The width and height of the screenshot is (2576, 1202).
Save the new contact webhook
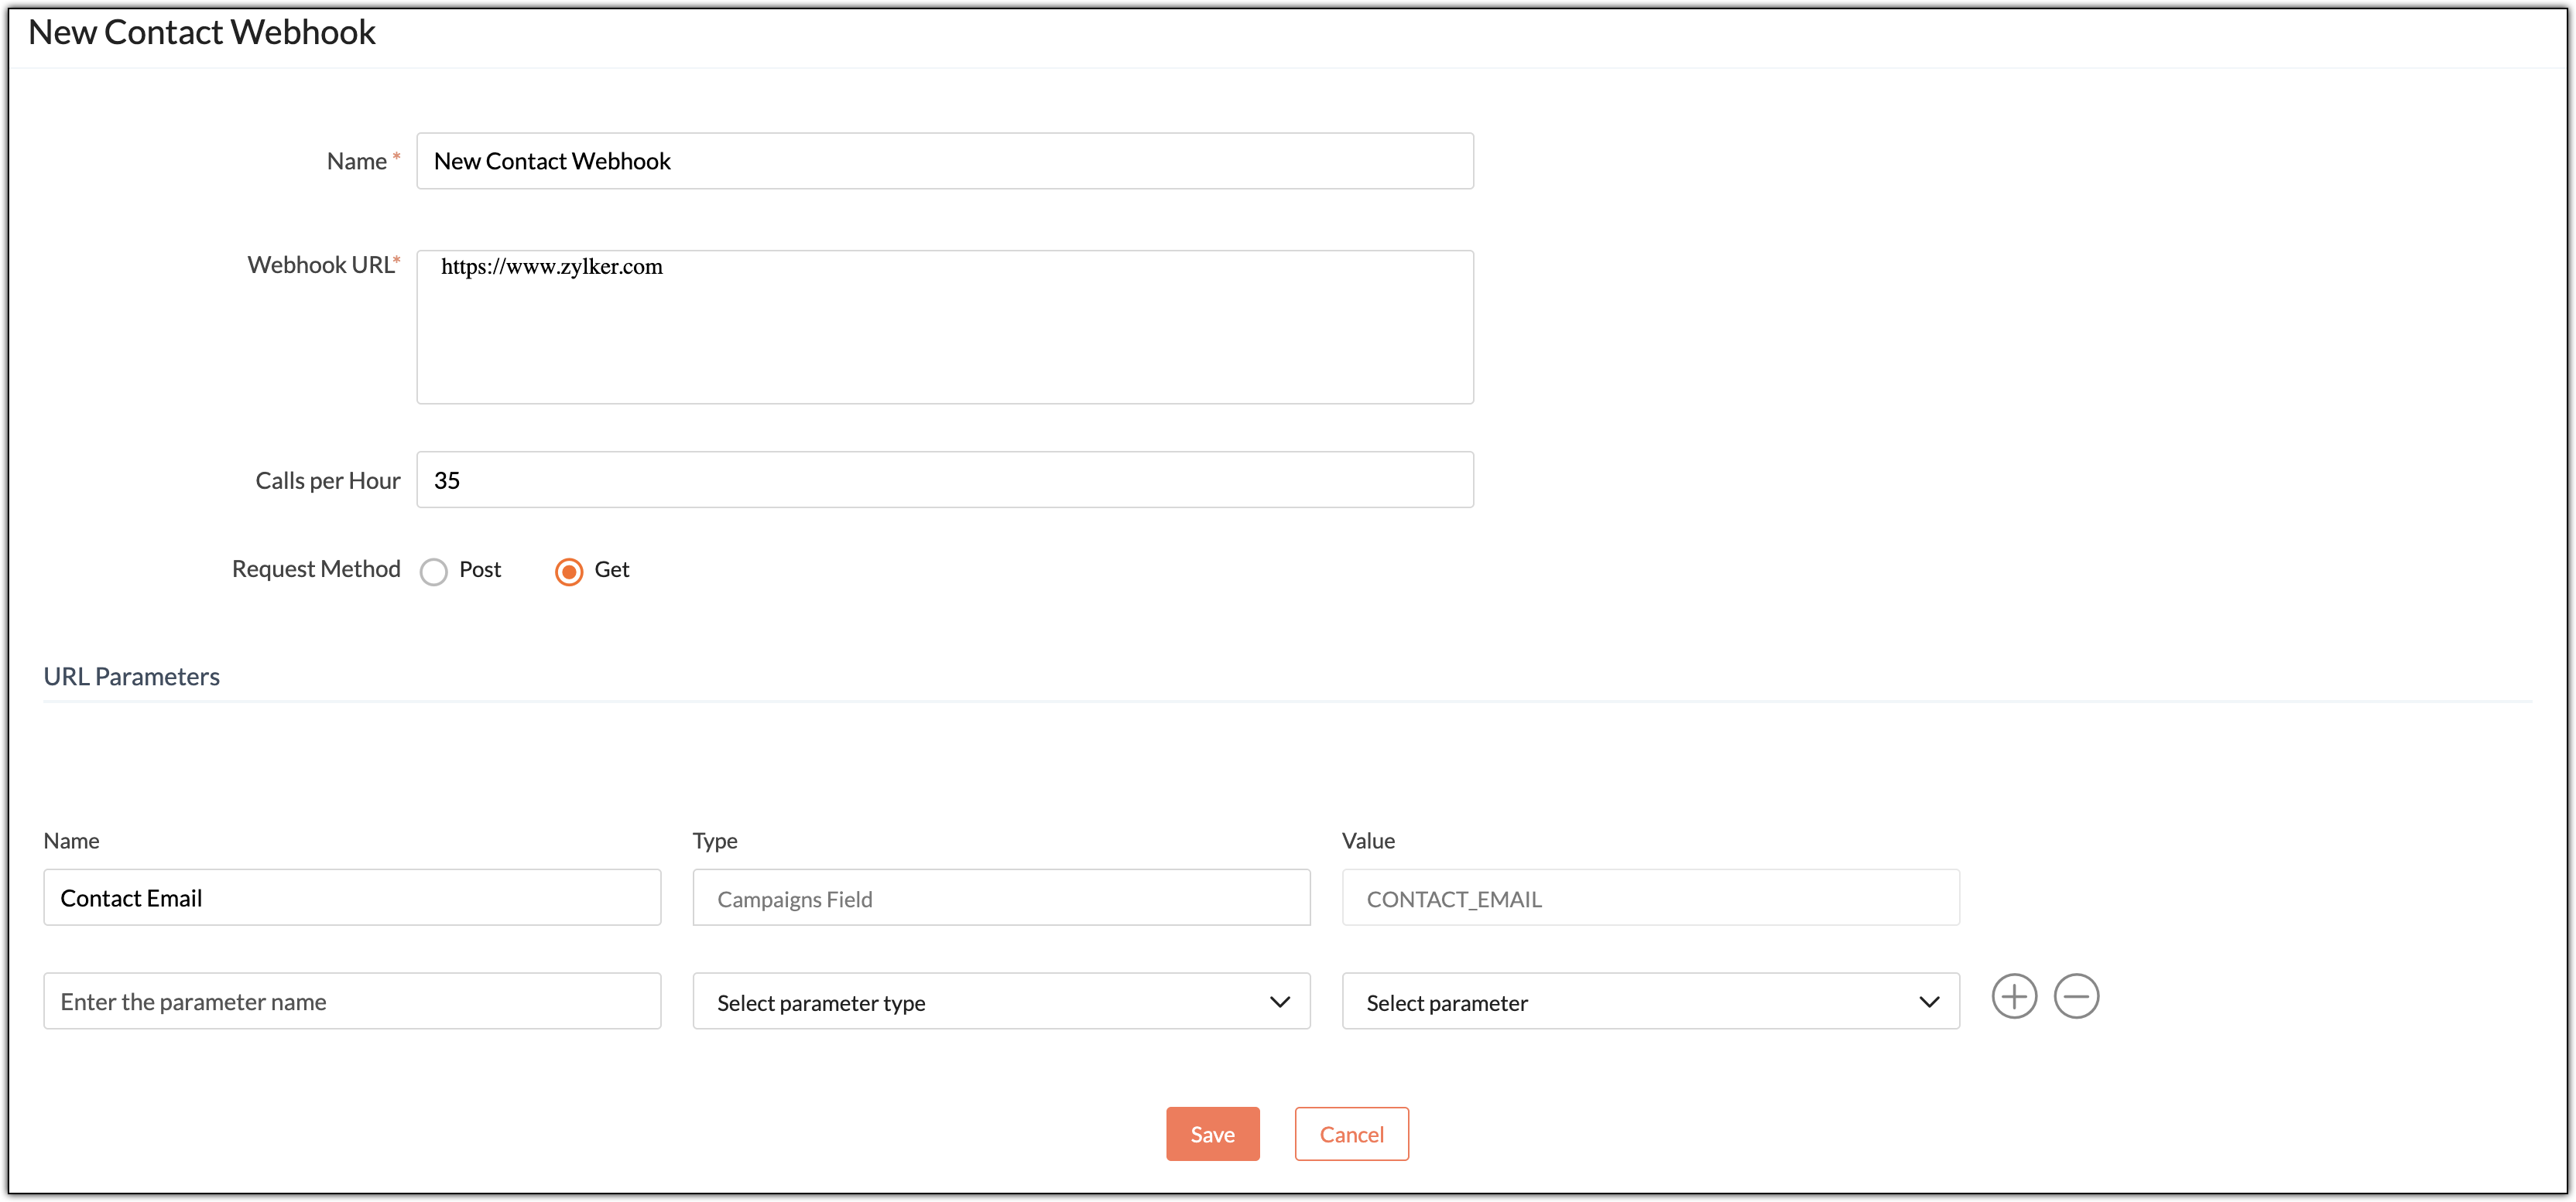(1212, 1133)
